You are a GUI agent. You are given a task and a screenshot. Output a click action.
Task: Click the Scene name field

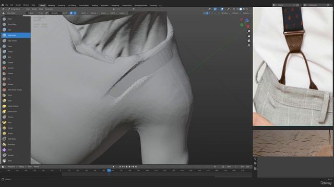pyautogui.click(x=285, y=5)
